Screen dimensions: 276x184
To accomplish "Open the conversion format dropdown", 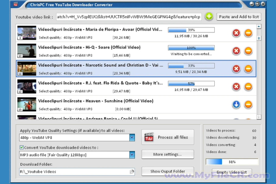I will tap(132, 155).
